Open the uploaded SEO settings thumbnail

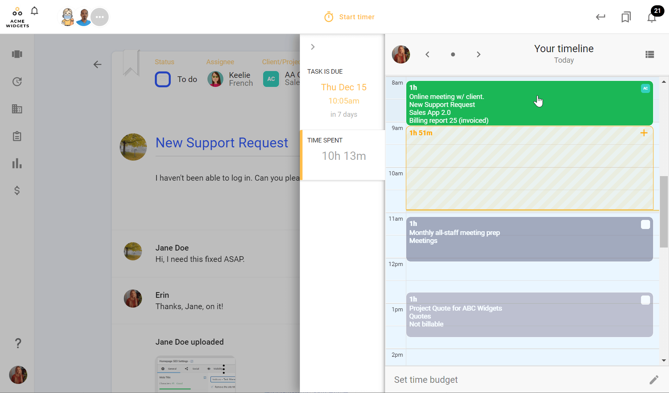(196, 374)
